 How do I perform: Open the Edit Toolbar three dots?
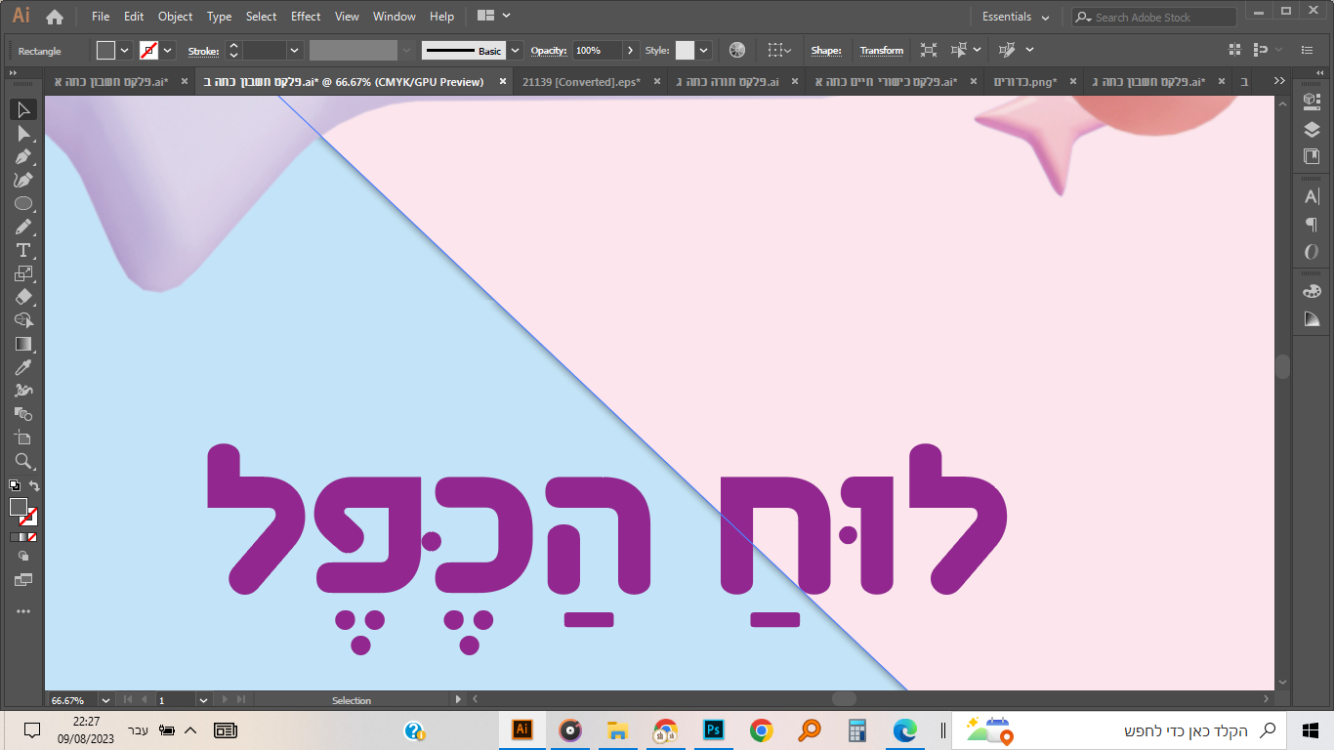click(x=23, y=611)
